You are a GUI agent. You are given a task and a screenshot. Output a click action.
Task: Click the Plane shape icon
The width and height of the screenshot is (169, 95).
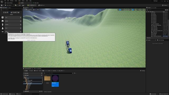pos(3,32)
